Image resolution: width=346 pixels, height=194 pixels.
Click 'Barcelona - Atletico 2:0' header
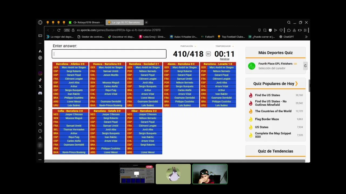tap(70, 64)
